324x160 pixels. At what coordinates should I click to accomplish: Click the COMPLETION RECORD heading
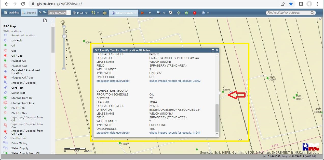coord(112,91)
